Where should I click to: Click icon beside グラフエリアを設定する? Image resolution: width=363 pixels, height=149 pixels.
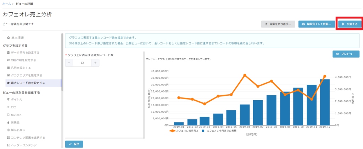point(9,76)
